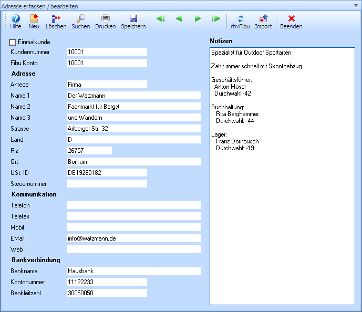Focus the empty Telefon field

[133, 205]
